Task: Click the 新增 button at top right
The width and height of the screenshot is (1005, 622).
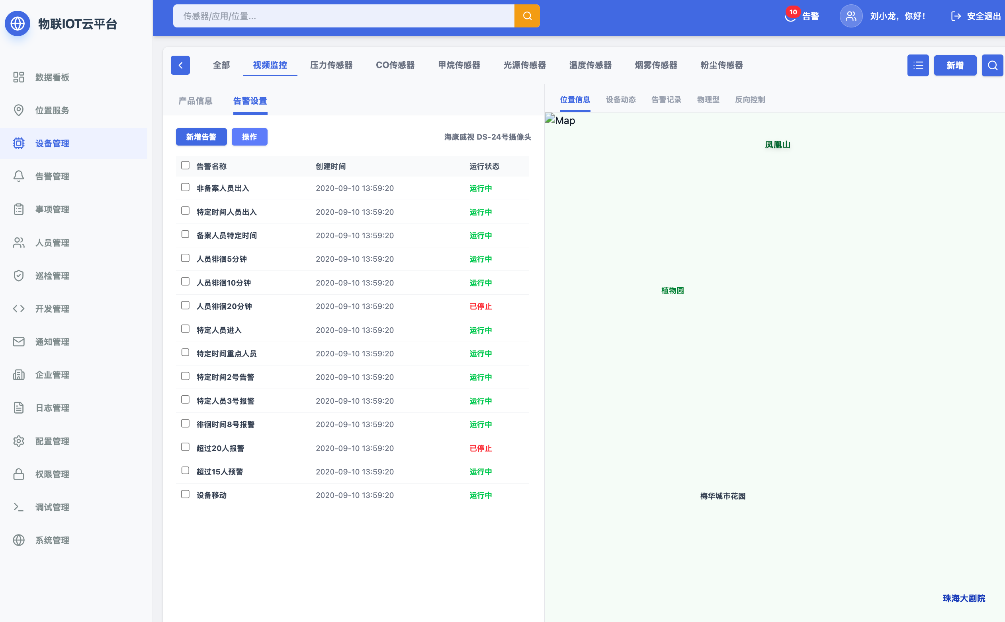Action: [x=955, y=65]
